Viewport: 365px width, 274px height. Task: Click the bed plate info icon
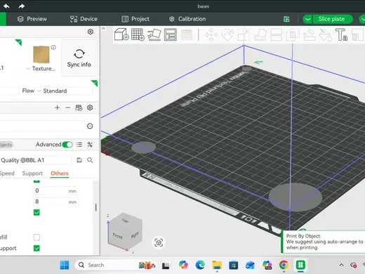point(53,48)
